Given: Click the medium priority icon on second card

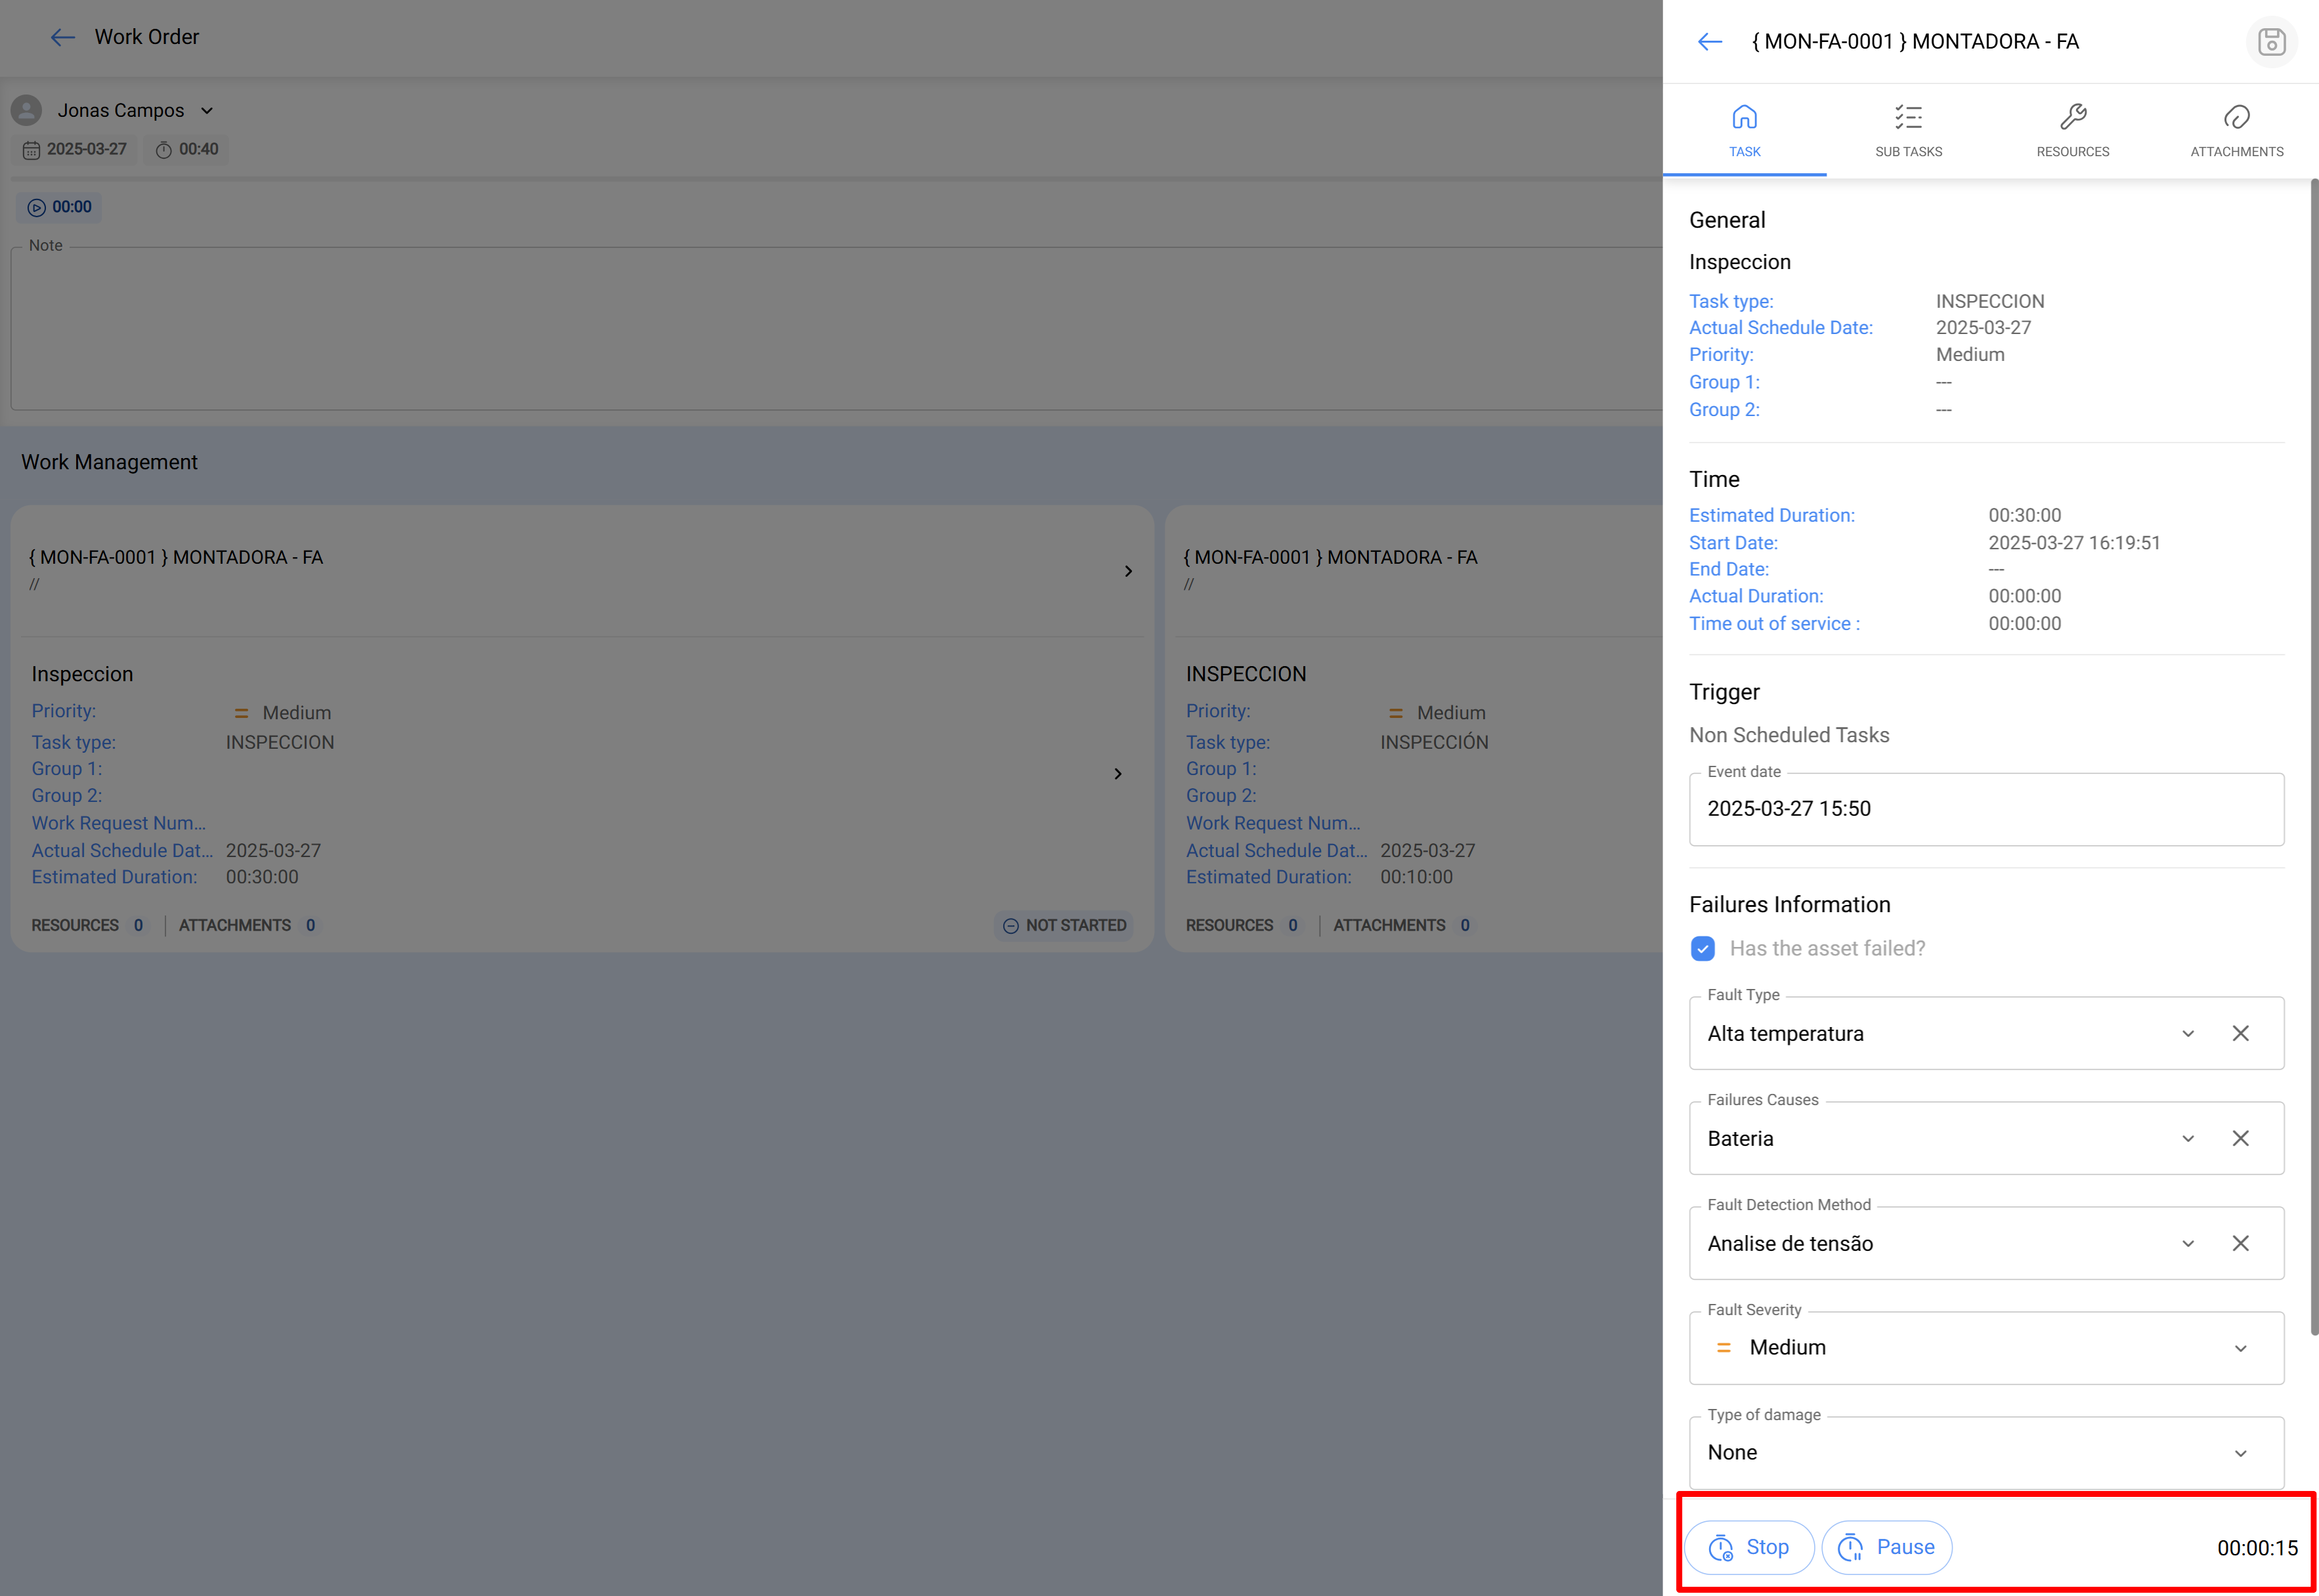Looking at the screenshot, I should pyautogui.click(x=1396, y=714).
